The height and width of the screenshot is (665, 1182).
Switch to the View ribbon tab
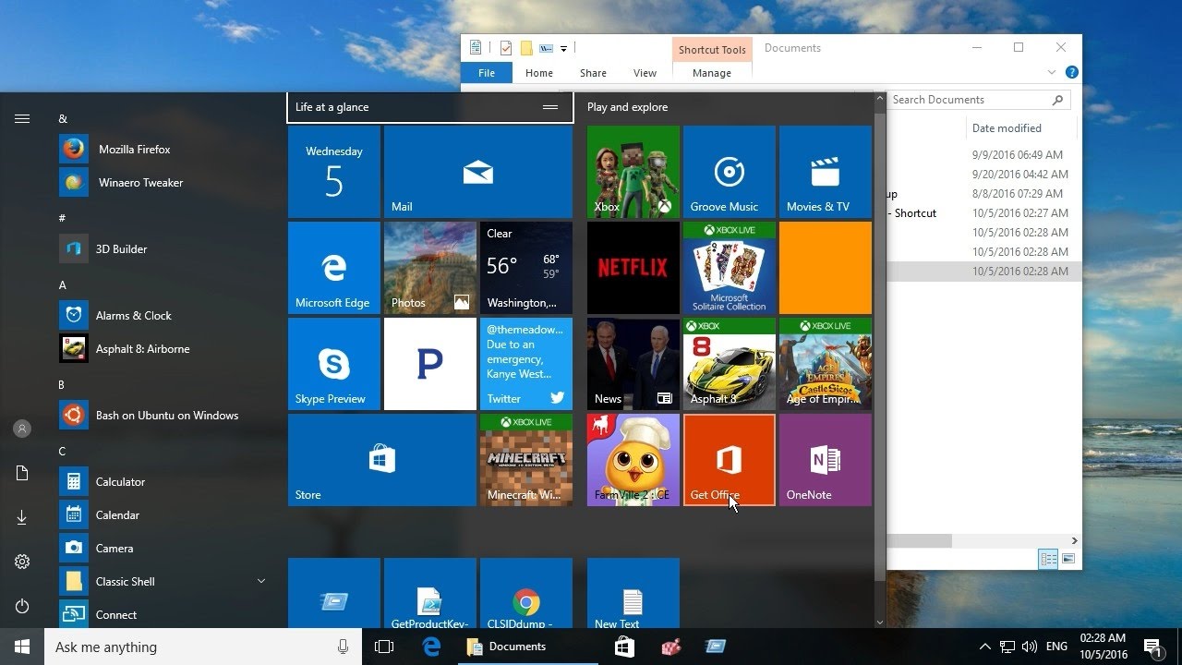click(x=645, y=73)
